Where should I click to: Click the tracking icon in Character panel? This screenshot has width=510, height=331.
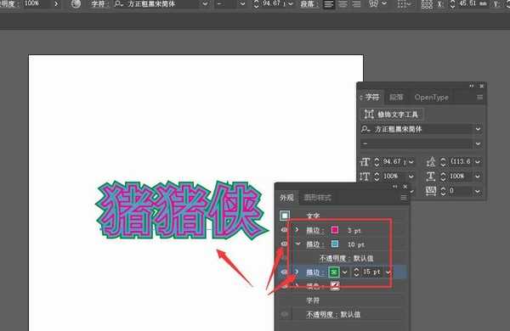pos(431,191)
